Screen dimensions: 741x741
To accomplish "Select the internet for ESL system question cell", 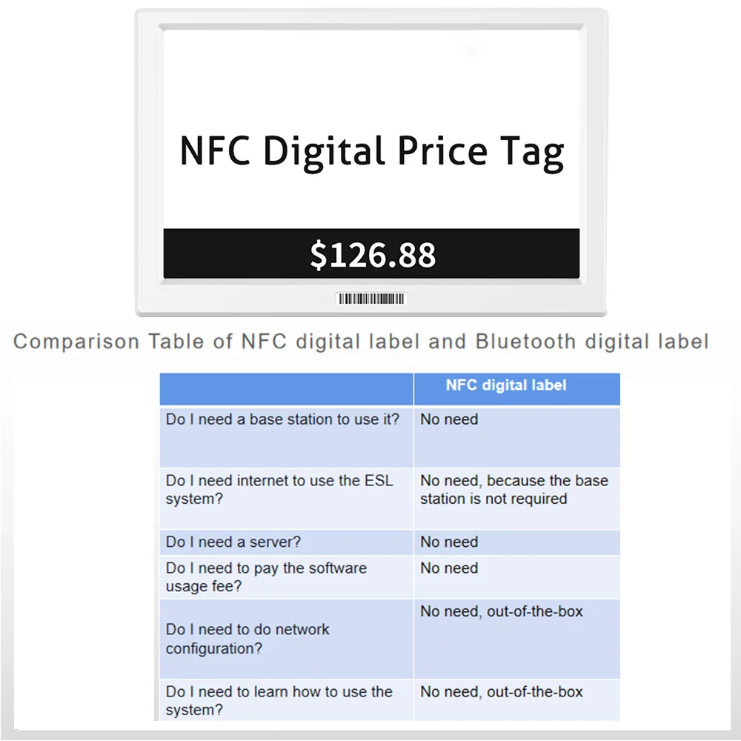I will [280, 490].
